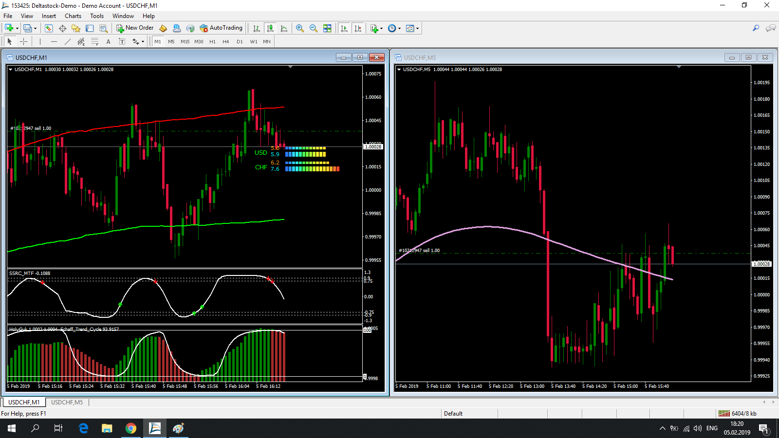Open the Market Watch panel icon
The height and width of the screenshot is (438, 779).
tap(49, 28)
